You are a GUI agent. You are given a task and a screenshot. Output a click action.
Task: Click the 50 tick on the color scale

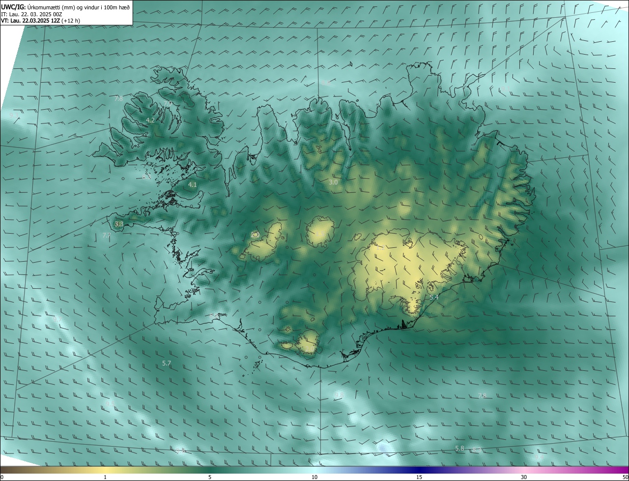pyautogui.click(x=626, y=478)
